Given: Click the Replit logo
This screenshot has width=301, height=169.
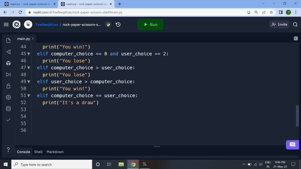Looking at the screenshot, I should (17, 25).
